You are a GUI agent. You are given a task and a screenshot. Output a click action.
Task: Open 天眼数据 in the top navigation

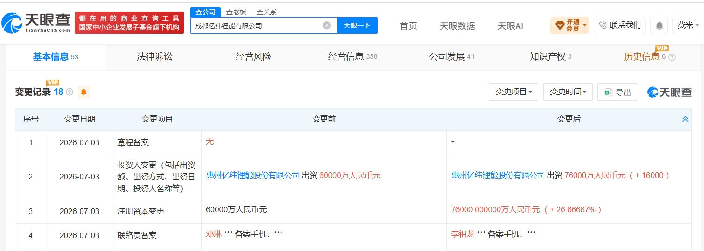coord(457,26)
